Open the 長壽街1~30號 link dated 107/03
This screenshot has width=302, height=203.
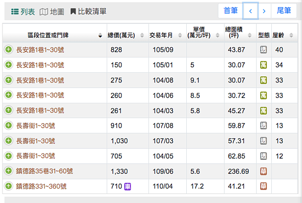point(36,141)
